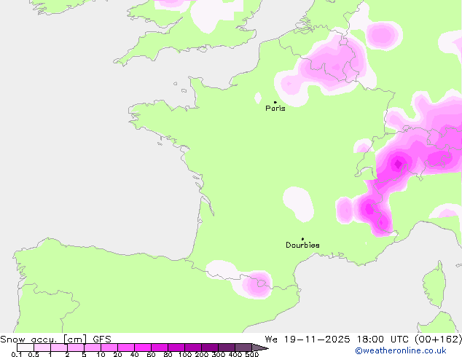Screen dimensions: 462x357
Task: Select the 100–200 cm legend swatch
Action: coord(193,348)
